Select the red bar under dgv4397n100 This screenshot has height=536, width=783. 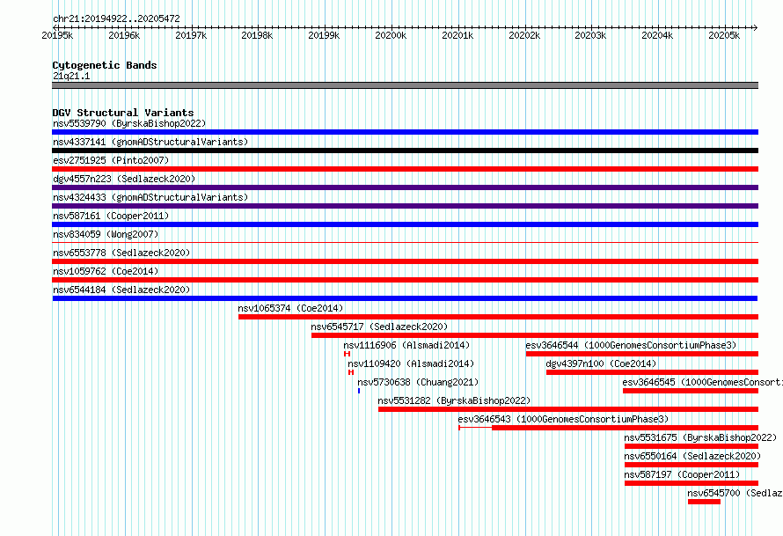pyautogui.click(x=652, y=372)
